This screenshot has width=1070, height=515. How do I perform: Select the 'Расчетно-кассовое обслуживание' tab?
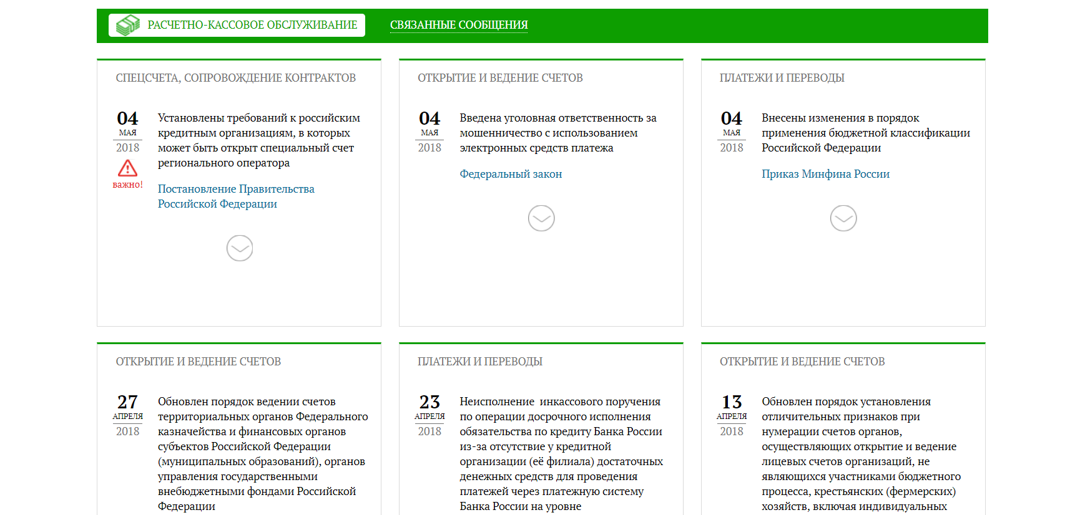[252, 25]
